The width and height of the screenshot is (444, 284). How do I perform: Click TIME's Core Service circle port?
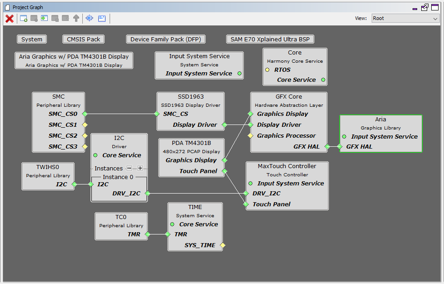(172, 224)
